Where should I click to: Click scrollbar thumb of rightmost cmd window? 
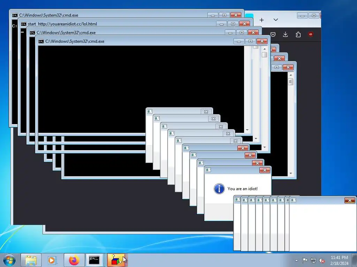[x=290, y=81]
